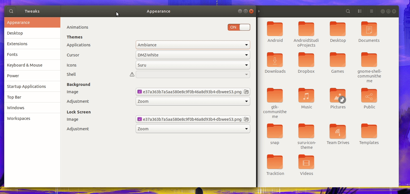This screenshot has height=194, width=410.
Task: Toggle list view in file manager
Action: 360,11
